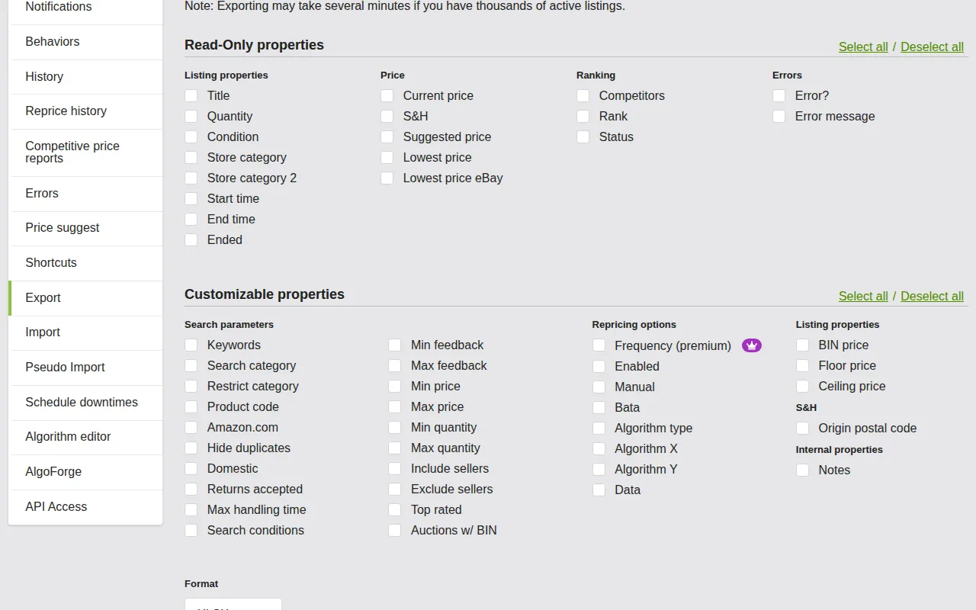Check the Origin postal code option
The width and height of the screenshot is (976, 610).
pyautogui.click(x=802, y=428)
